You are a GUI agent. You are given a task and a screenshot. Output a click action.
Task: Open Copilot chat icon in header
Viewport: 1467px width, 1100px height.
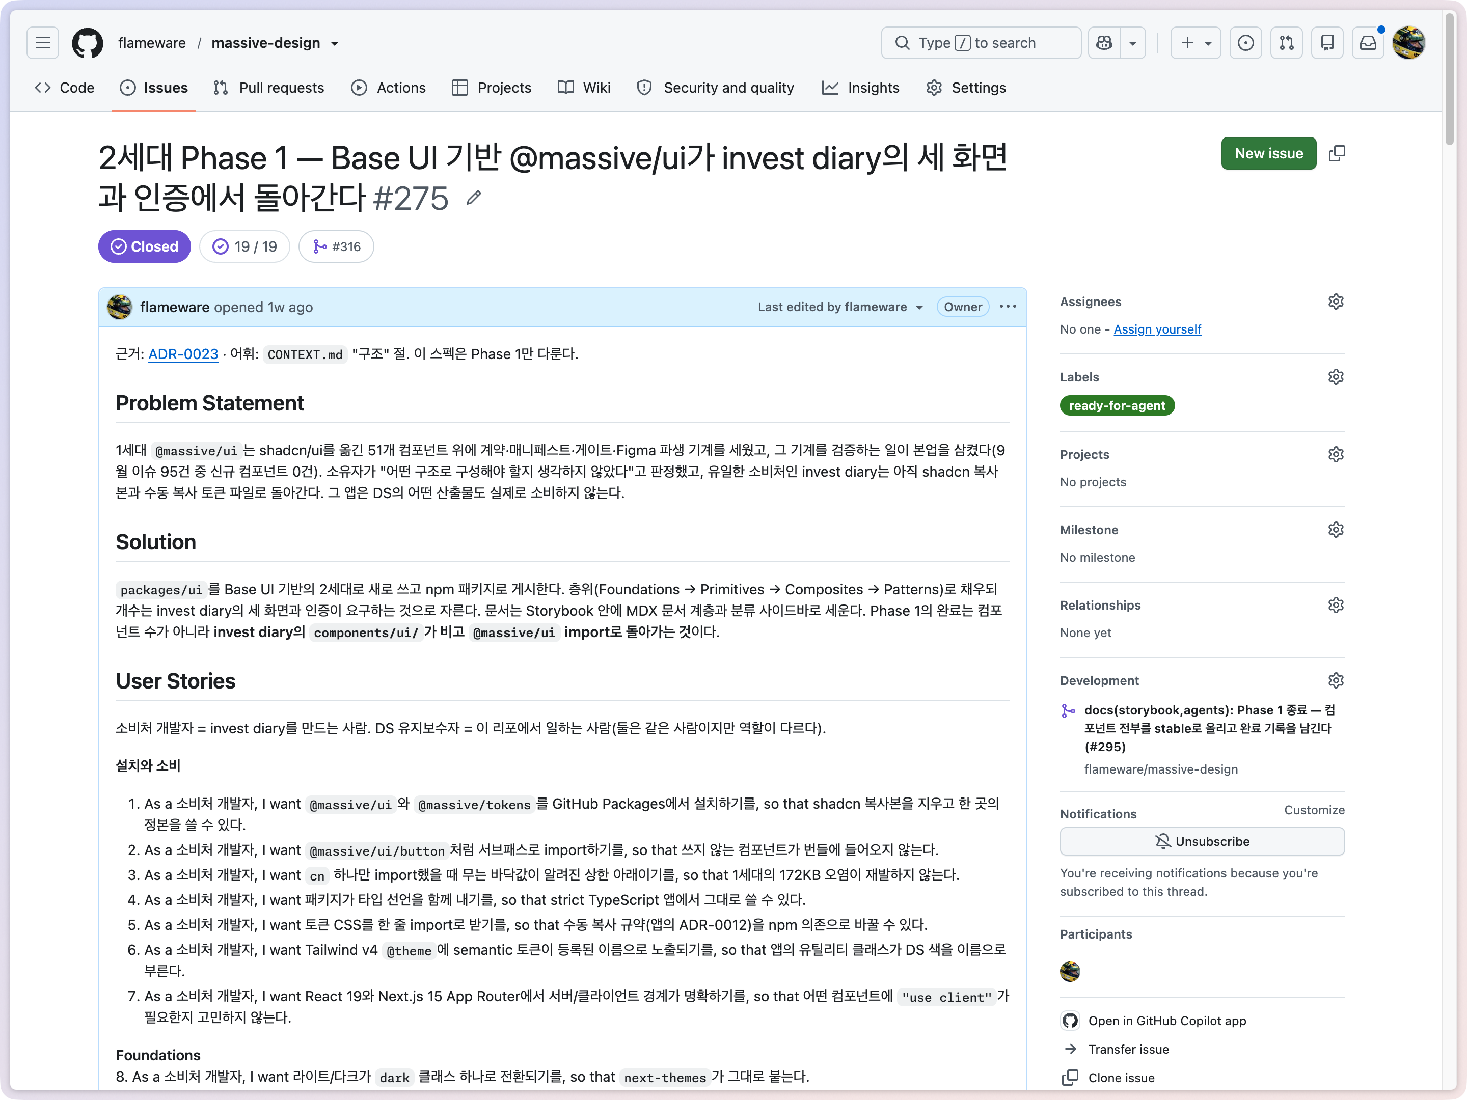1104,43
